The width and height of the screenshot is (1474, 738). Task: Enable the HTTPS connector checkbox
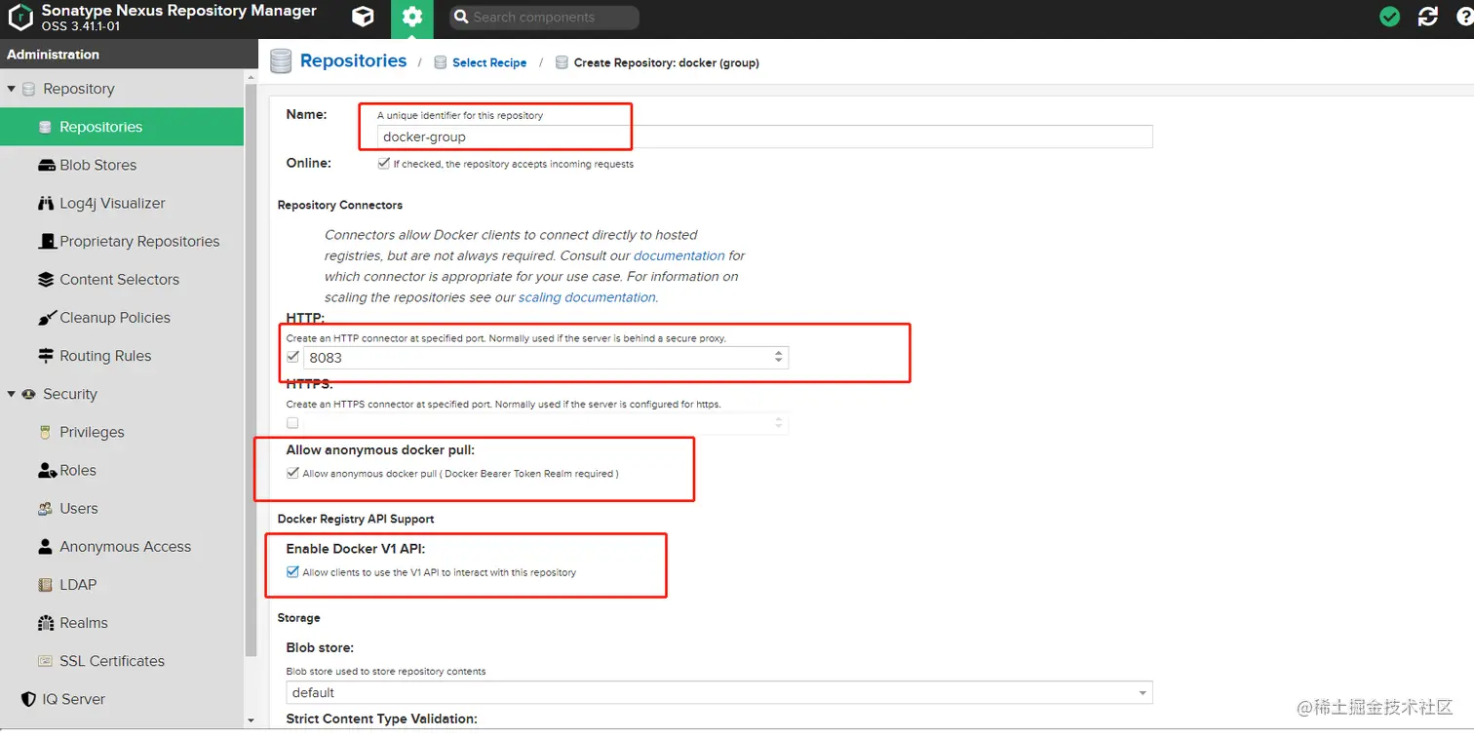coord(292,423)
